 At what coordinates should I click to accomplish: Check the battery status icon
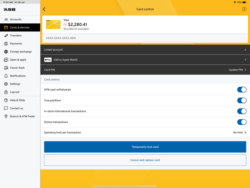(x=245, y=2)
